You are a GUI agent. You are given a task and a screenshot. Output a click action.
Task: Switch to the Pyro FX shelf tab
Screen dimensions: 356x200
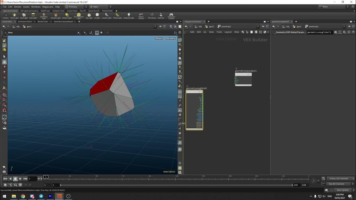tap(83, 11)
